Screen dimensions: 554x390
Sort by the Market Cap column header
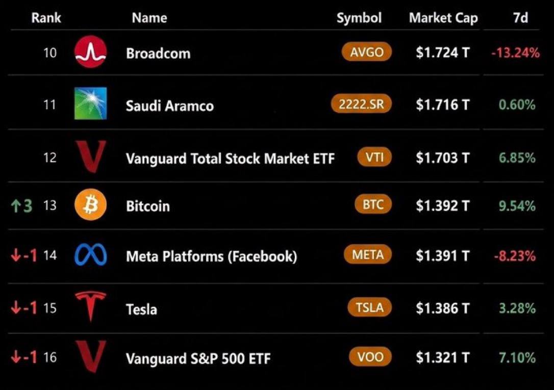click(443, 18)
